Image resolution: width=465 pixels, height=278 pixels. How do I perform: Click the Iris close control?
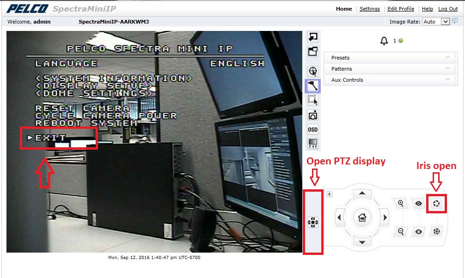tap(436, 232)
